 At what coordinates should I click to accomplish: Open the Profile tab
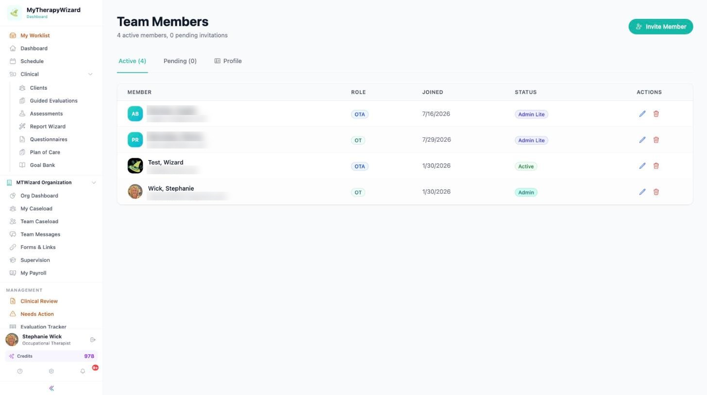pyautogui.click(x=228, y=61)
